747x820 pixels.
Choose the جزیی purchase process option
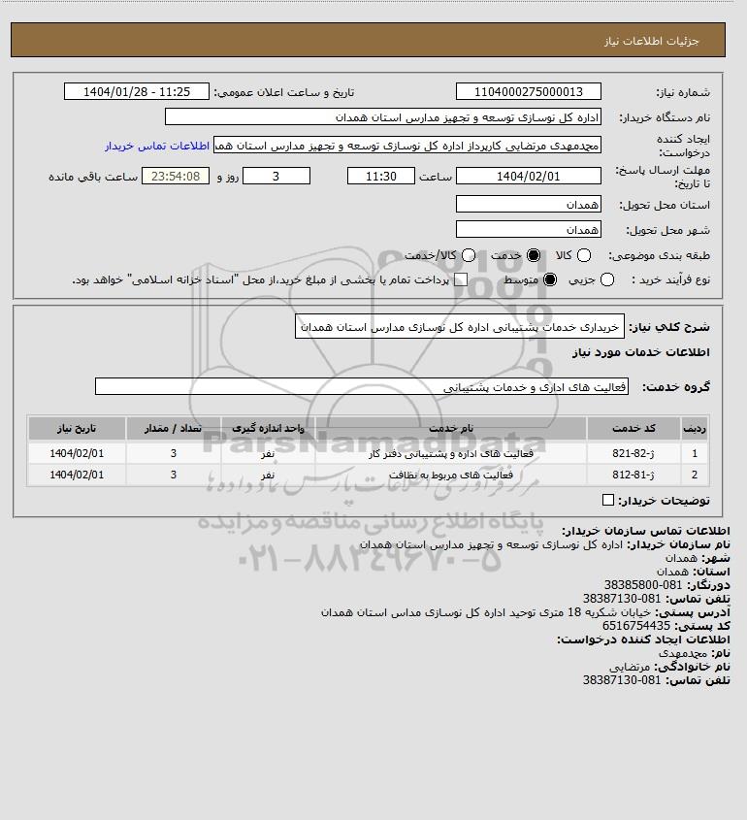[x=607, y=279]
